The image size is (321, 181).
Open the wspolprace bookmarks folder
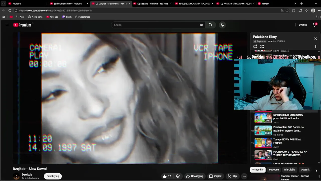(x=83, y=17)
